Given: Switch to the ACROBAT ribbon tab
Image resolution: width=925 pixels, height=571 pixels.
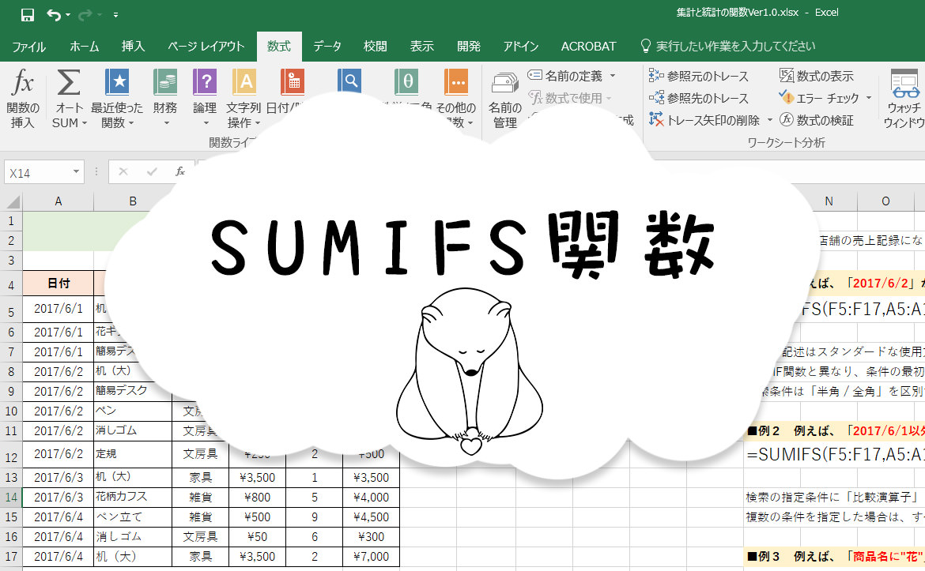Looking at the screenshot, I should coord(588,47).
